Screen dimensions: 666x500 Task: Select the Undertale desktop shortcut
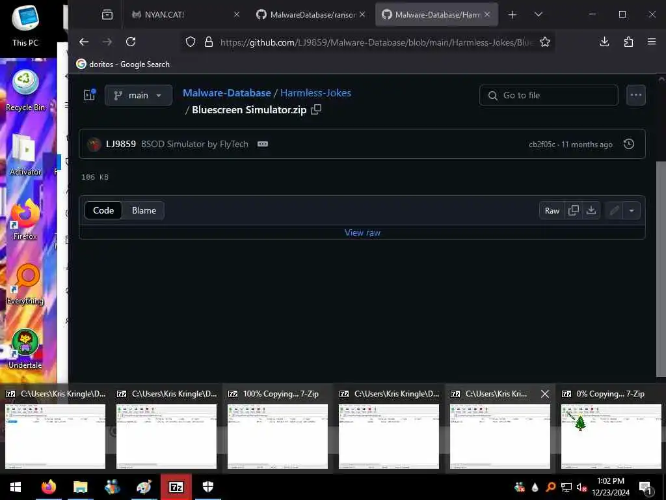(x=25, y=349)
